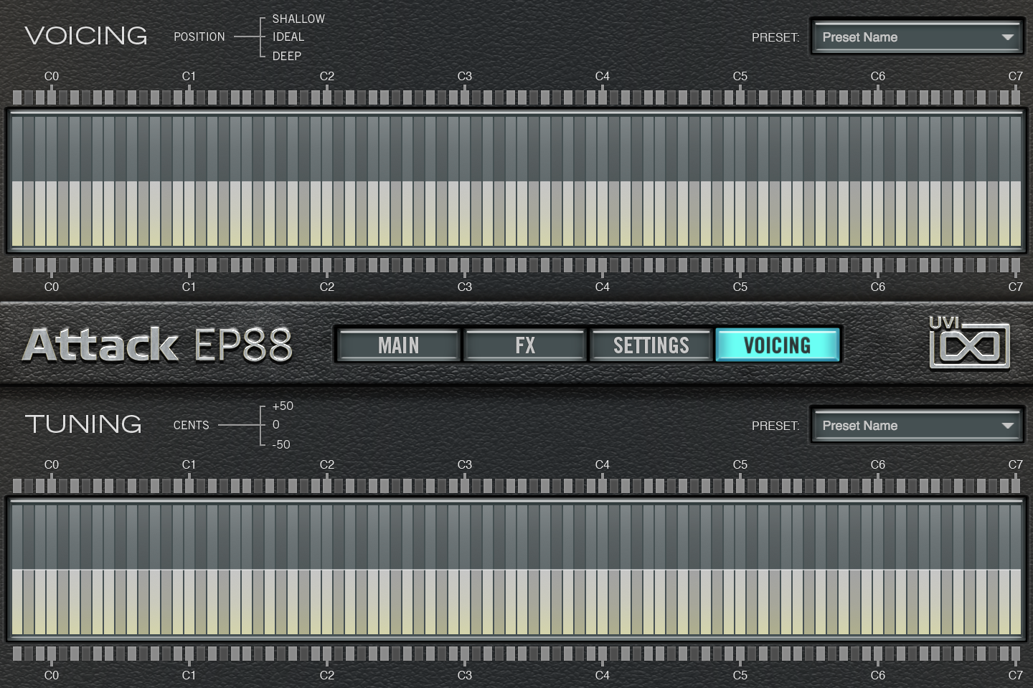Click the C6 label below the Tuning graph
This screenshot has width=1033, height=688.
[x=878, y=675]
